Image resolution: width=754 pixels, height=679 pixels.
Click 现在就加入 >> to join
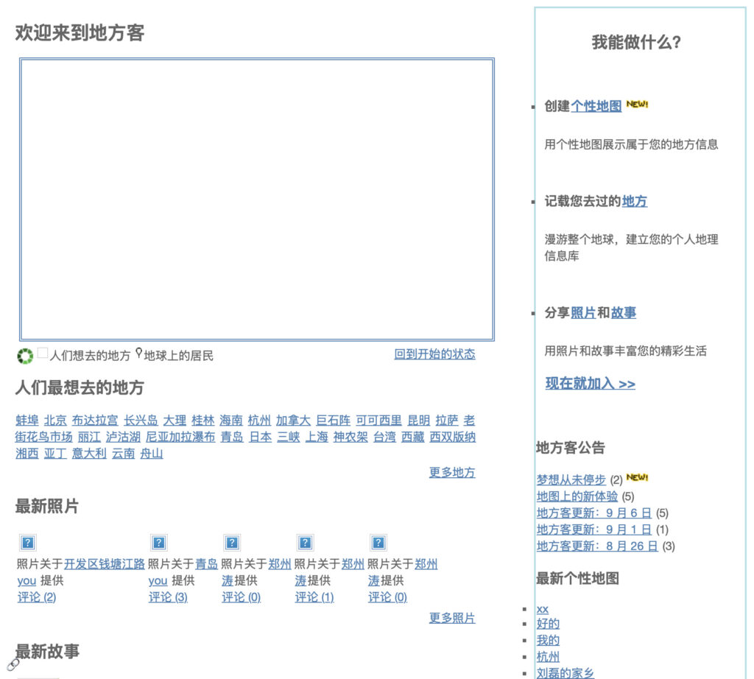point(590,384)
